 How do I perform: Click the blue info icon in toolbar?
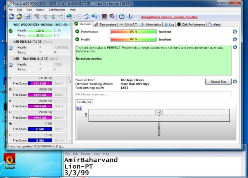[x=130, y=17]
